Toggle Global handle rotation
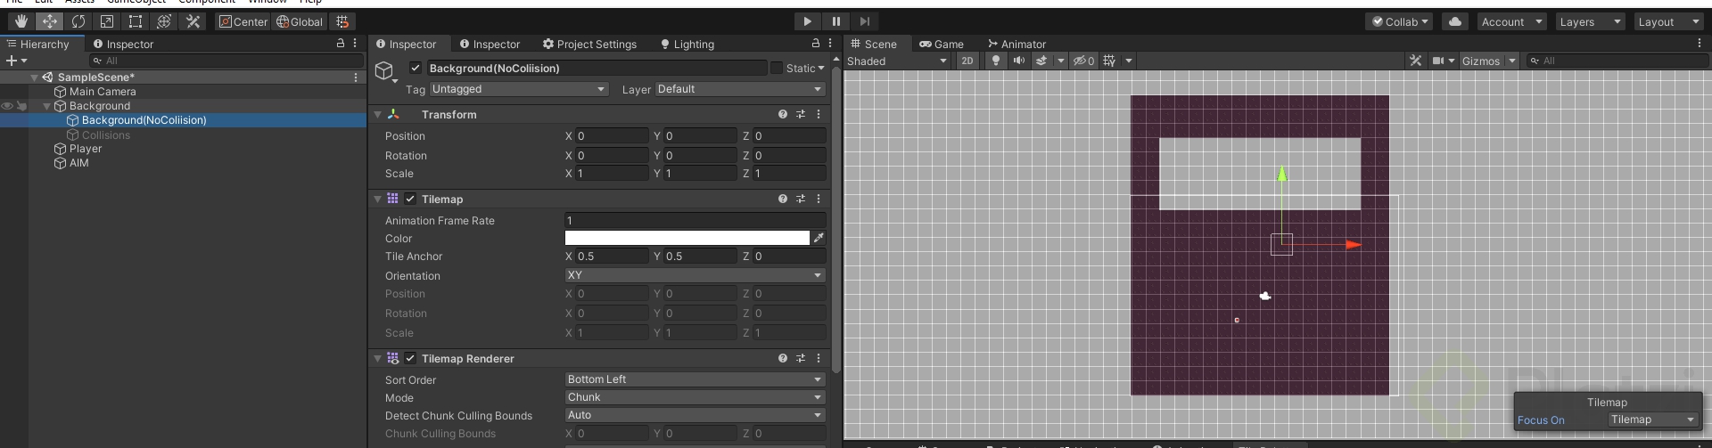The image size is (1712, 448). 300,21
